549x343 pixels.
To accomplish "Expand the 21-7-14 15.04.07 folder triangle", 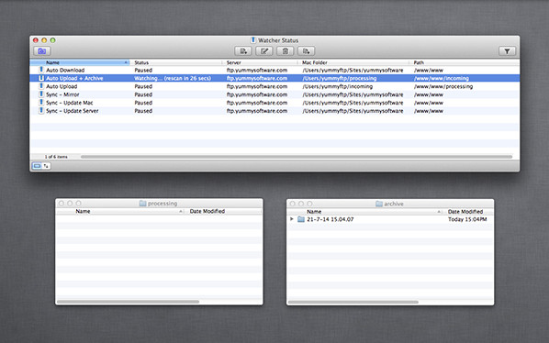I will pos(291,219).
